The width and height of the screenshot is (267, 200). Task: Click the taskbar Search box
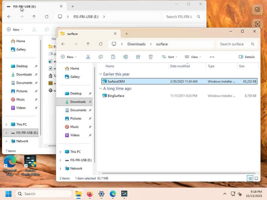click(x=44, y=194)
